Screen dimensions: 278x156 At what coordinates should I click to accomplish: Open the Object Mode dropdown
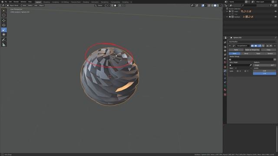14,6
